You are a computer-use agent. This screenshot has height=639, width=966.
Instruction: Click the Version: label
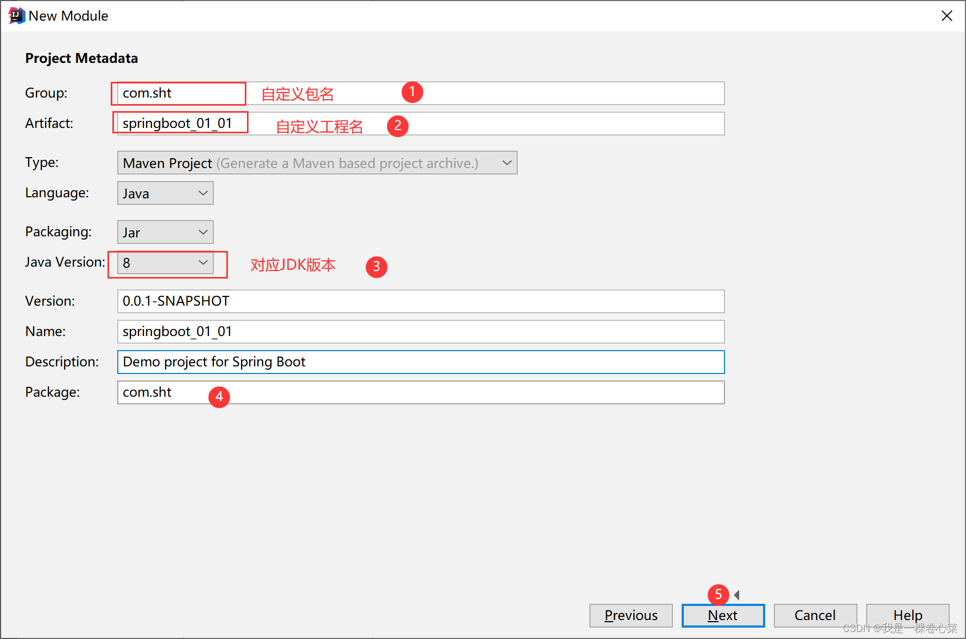pyautogui.click(x=50, y=301)
